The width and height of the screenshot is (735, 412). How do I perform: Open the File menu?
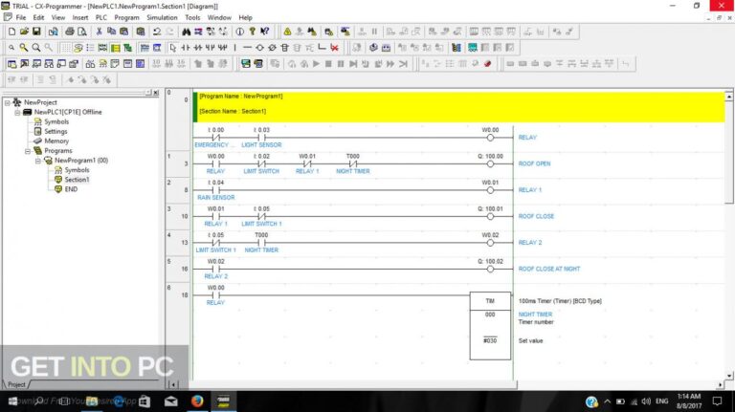tap(21, 17)
